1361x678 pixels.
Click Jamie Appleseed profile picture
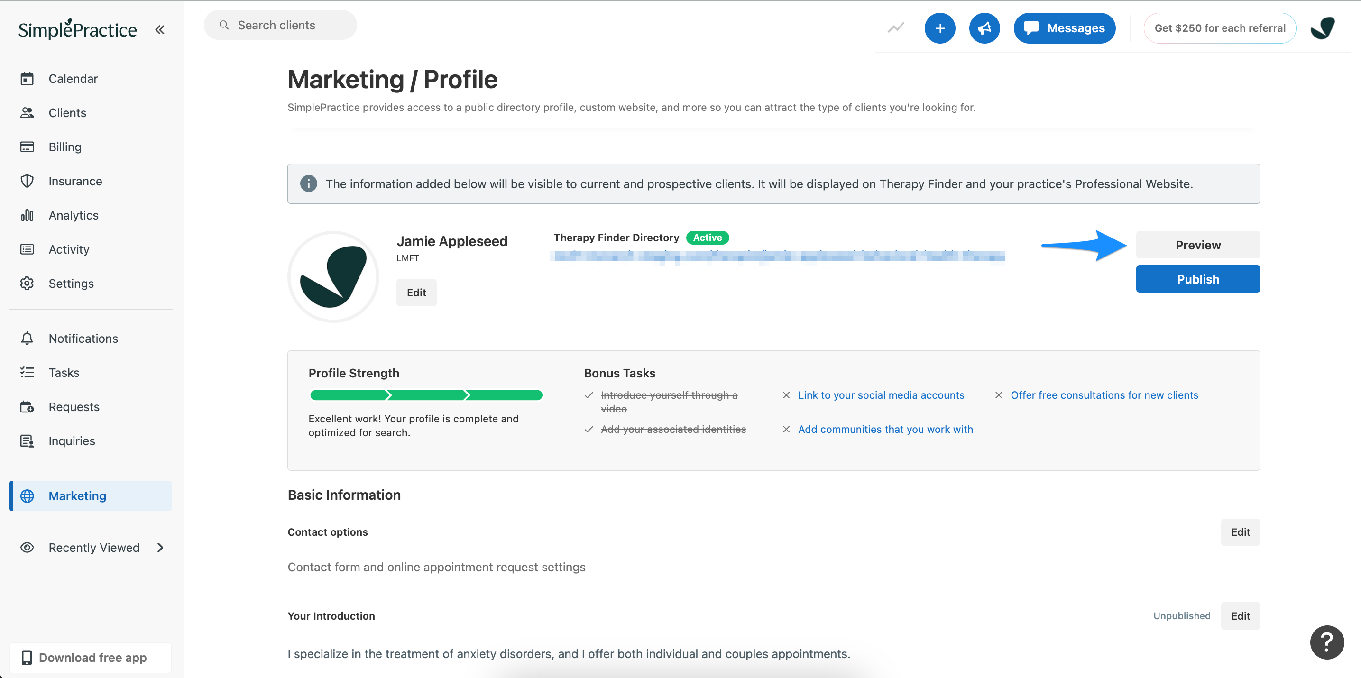pos(333,277)
